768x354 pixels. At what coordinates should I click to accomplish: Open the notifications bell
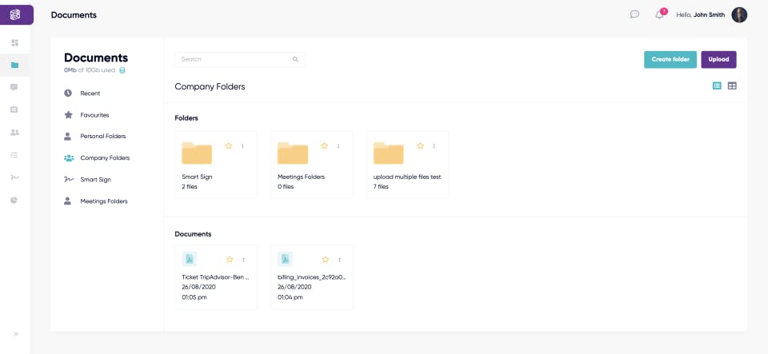point(659,14)
